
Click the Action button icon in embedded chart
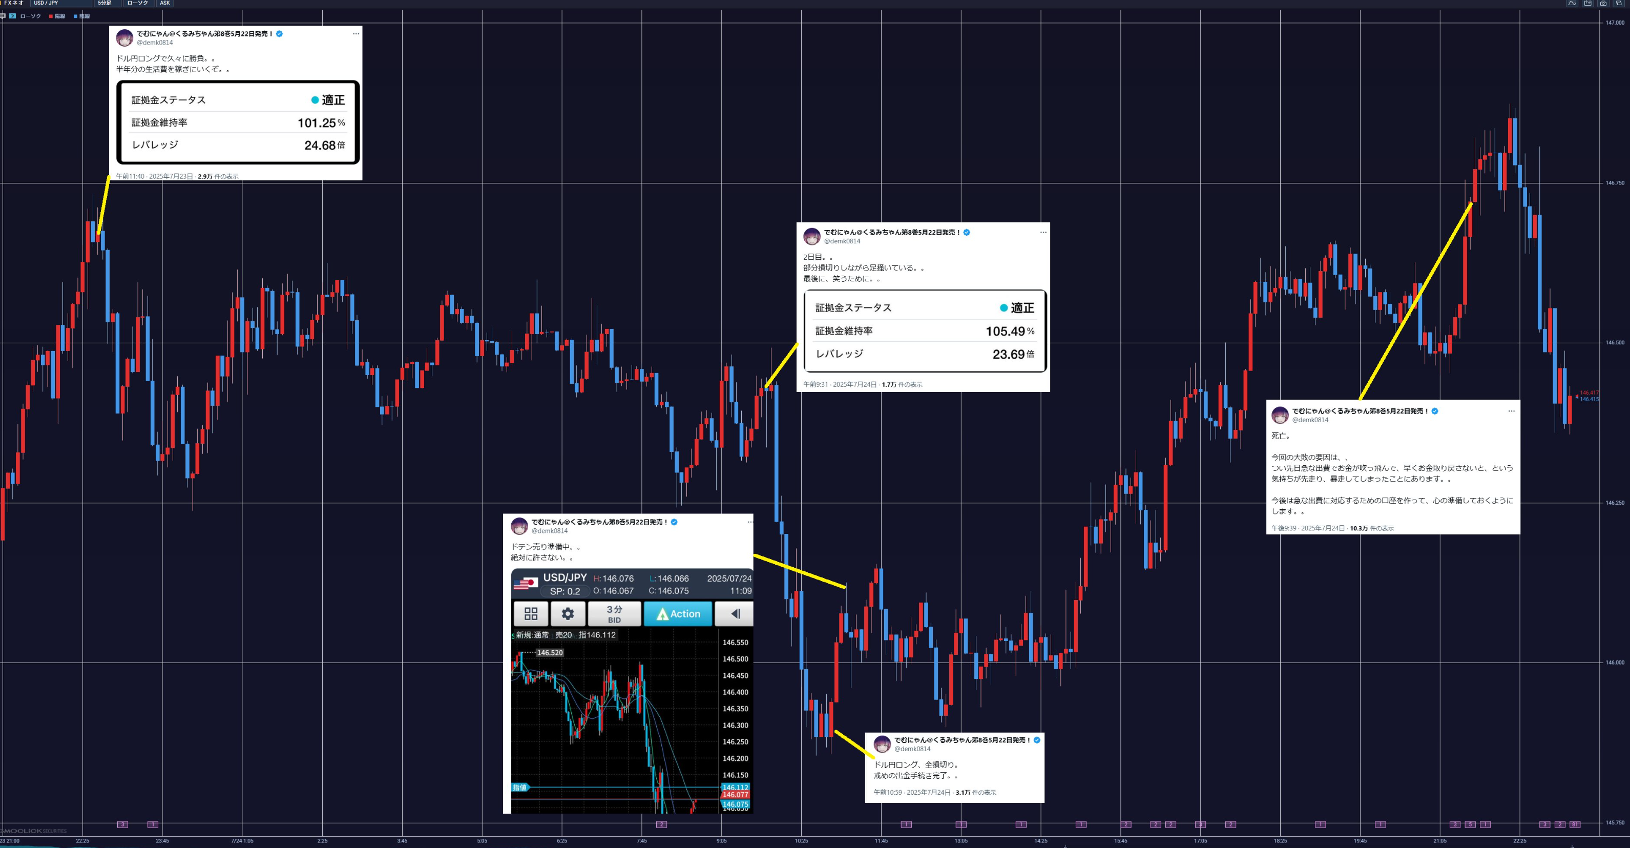pos(678,614)
